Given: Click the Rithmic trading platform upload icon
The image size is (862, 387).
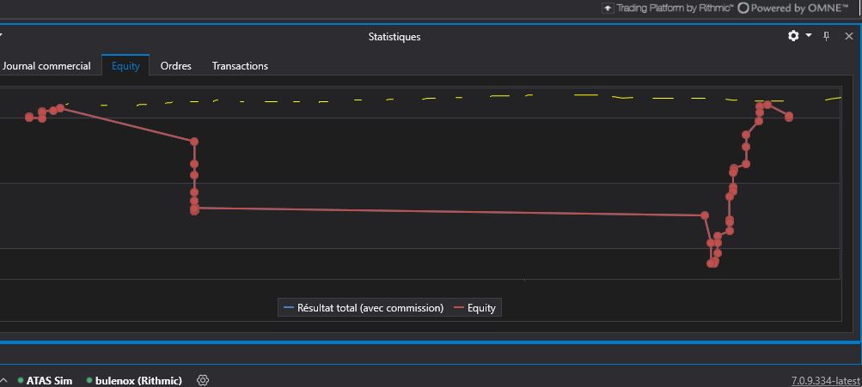Looking at the screenshot, I should (x=608, y=8).
